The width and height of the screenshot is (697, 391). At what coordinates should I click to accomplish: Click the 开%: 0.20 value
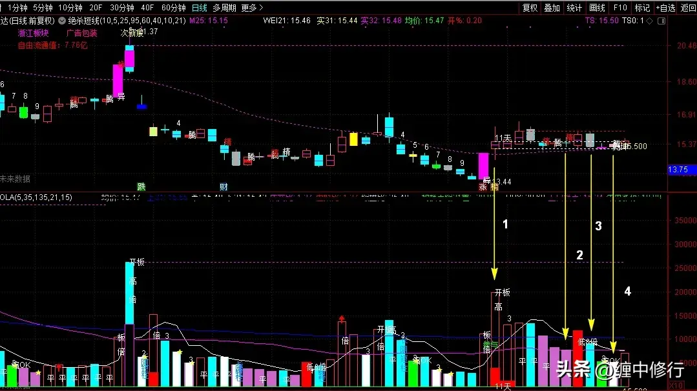coord(464,21)
